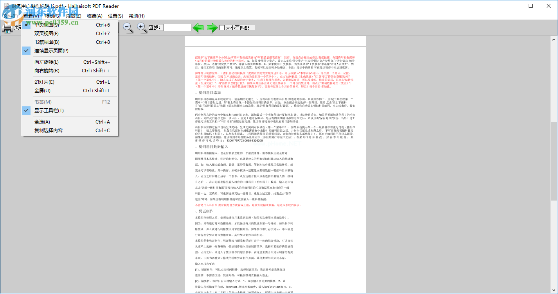Open the 缩放(Z) menu
The width and height of the screenshot is (558, 294).
click(x=74, y=16)
